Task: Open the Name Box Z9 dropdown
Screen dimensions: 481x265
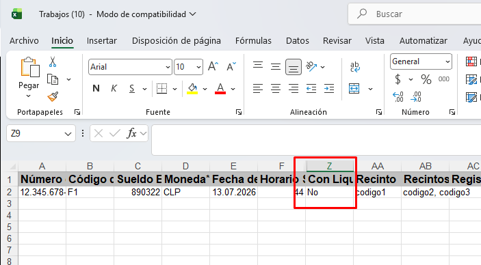Action: (x=68, y=134)
